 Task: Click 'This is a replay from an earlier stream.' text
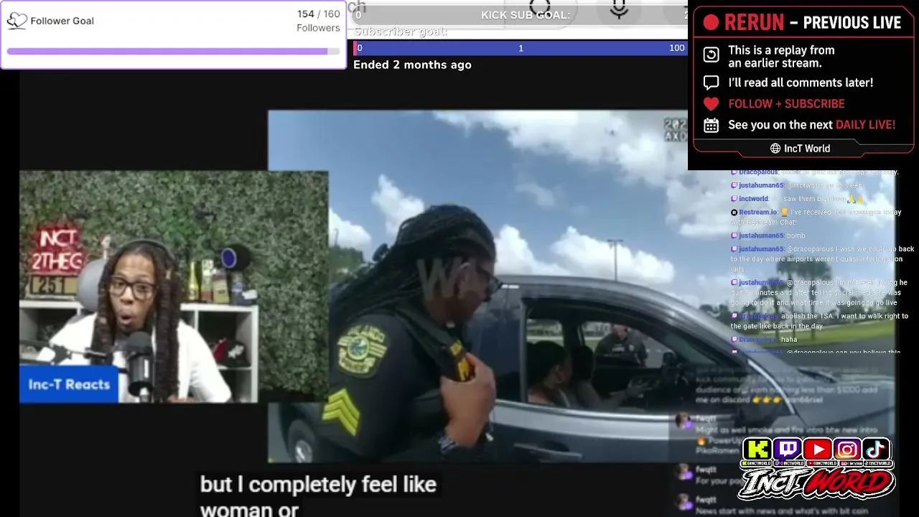point(781,56)
